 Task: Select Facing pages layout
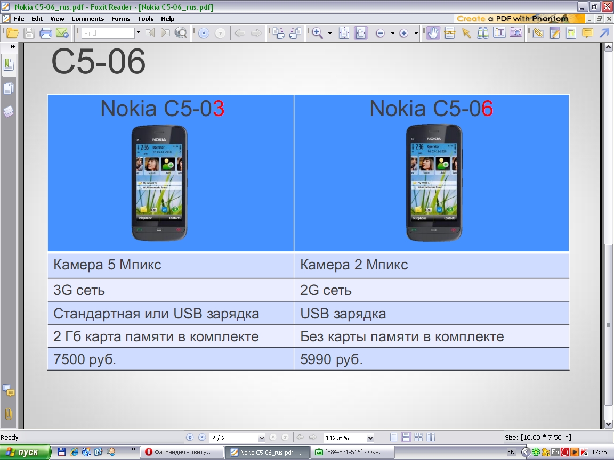point(418,437)
